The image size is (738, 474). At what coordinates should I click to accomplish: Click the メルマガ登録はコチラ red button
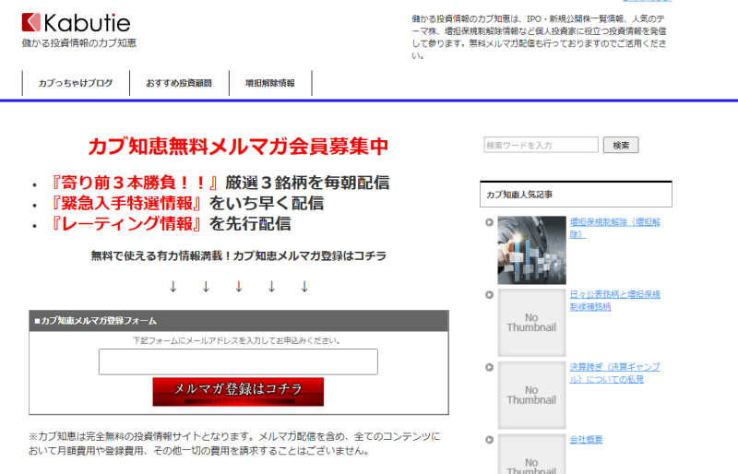(238, 392)
